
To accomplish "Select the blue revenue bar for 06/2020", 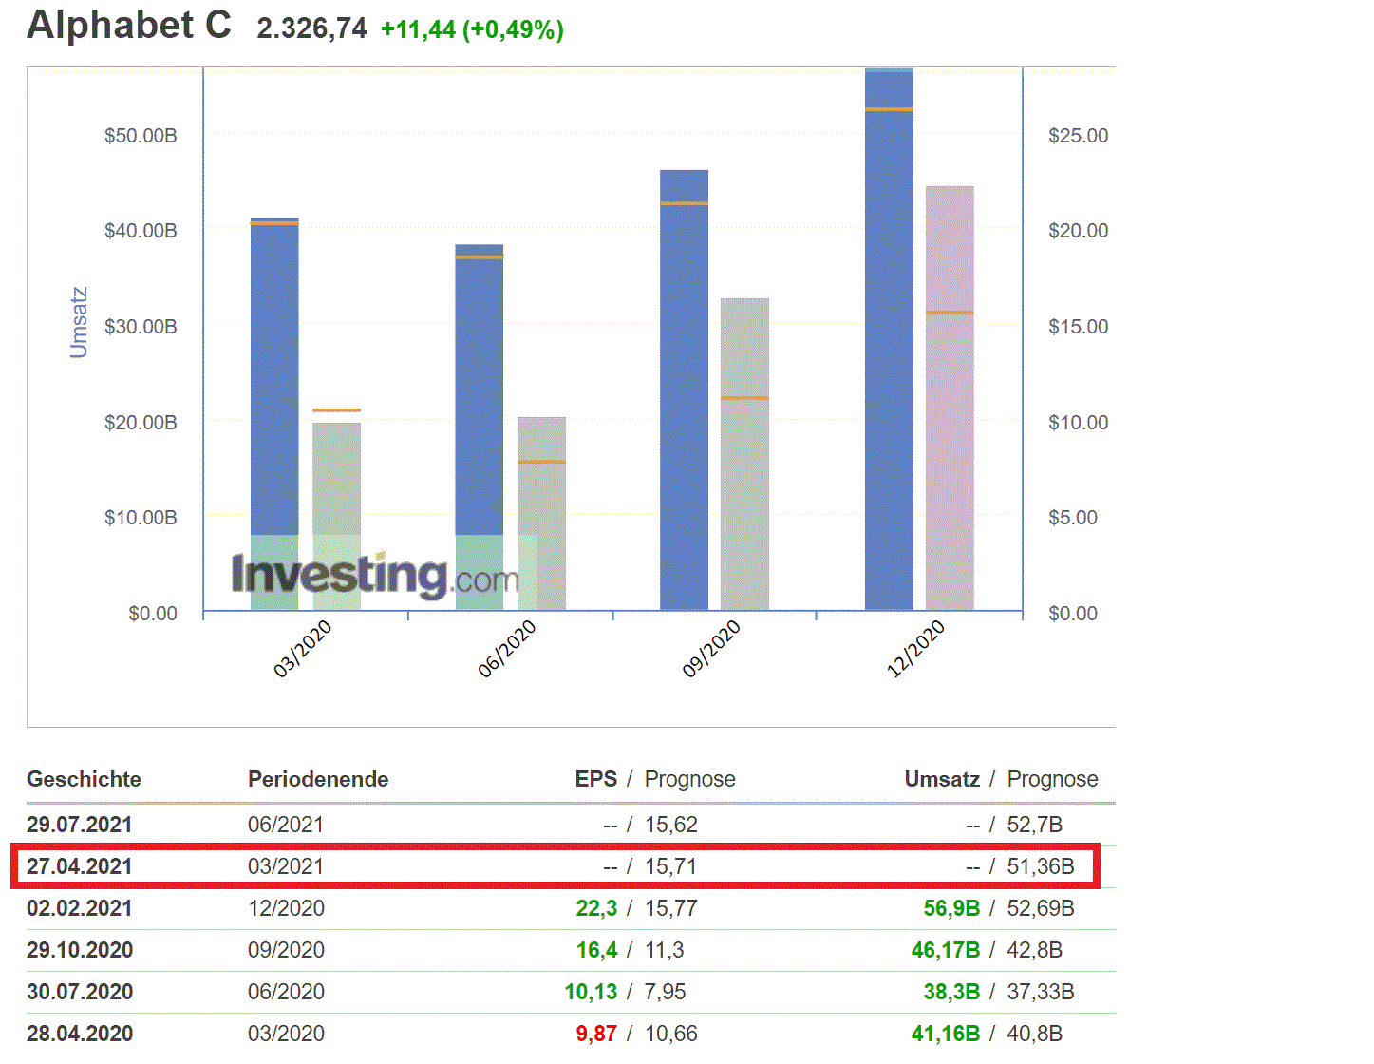I will (480, 427).
